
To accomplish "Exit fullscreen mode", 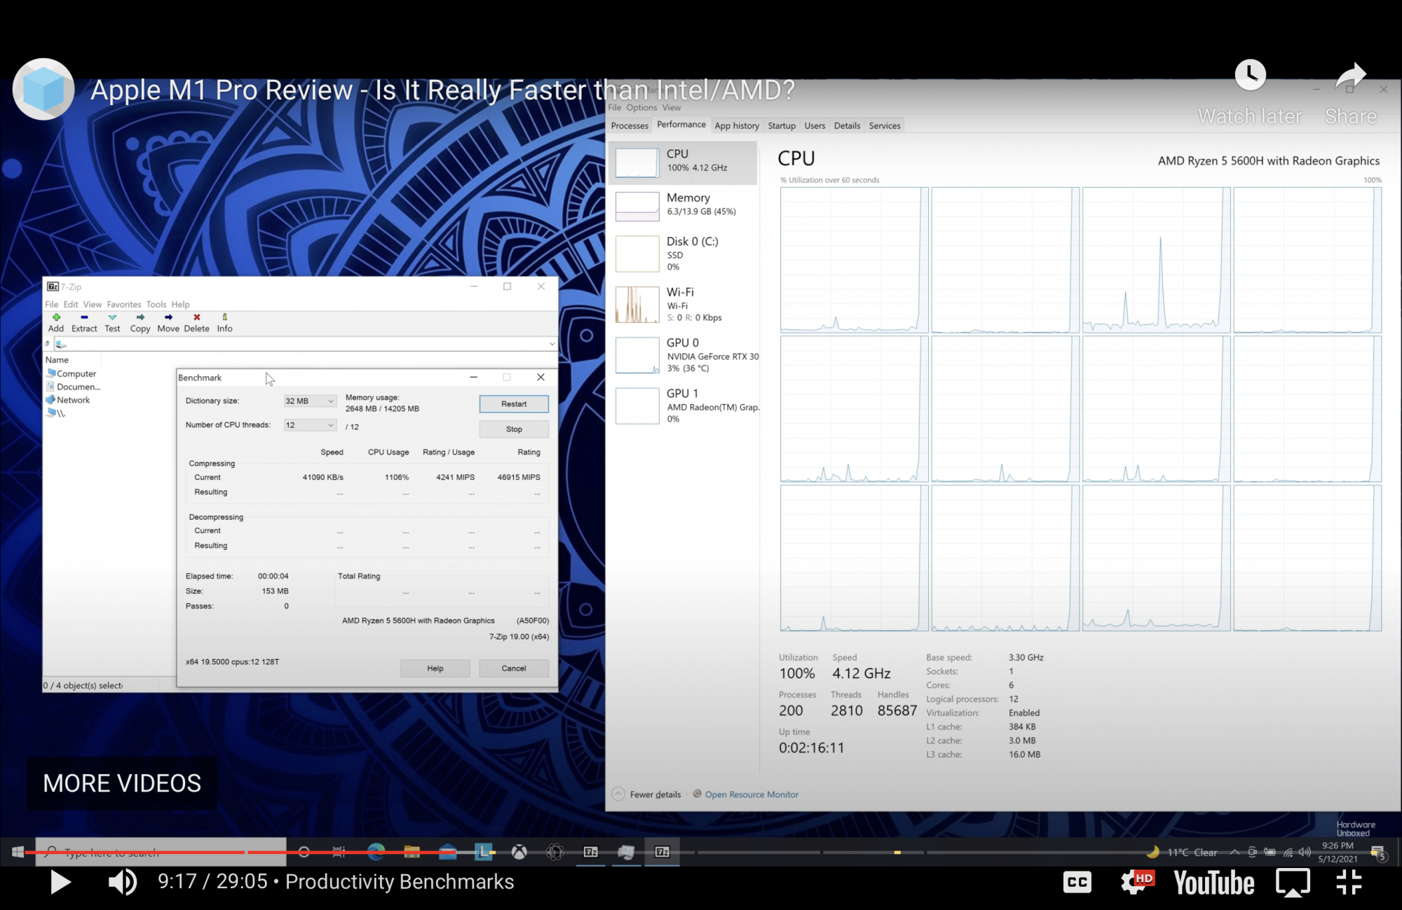I will (x=1349, y=882).
